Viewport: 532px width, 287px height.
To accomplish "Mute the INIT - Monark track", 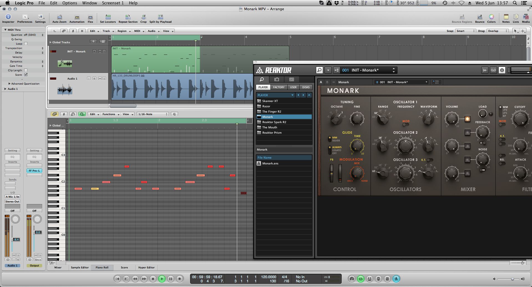I will (x=100, y=52).
